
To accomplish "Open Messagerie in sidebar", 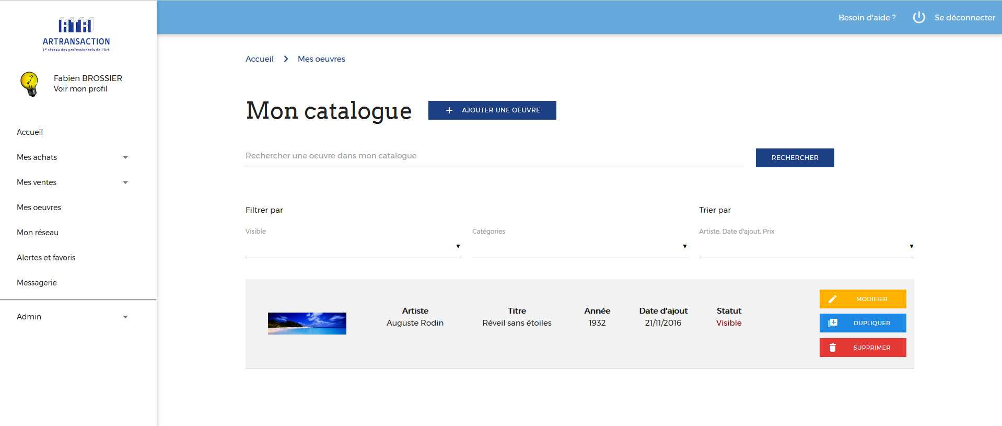I will [x=37, y=283].
